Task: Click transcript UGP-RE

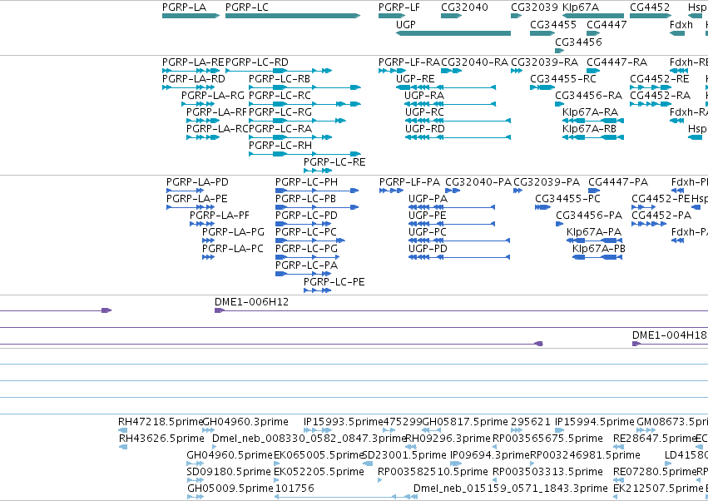Action: [x=446, y=87]
